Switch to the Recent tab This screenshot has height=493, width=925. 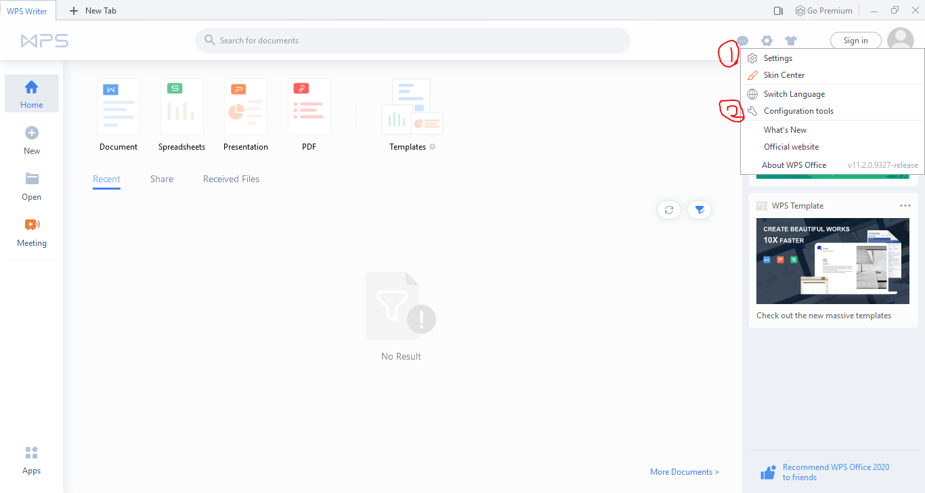pos(106,179)
